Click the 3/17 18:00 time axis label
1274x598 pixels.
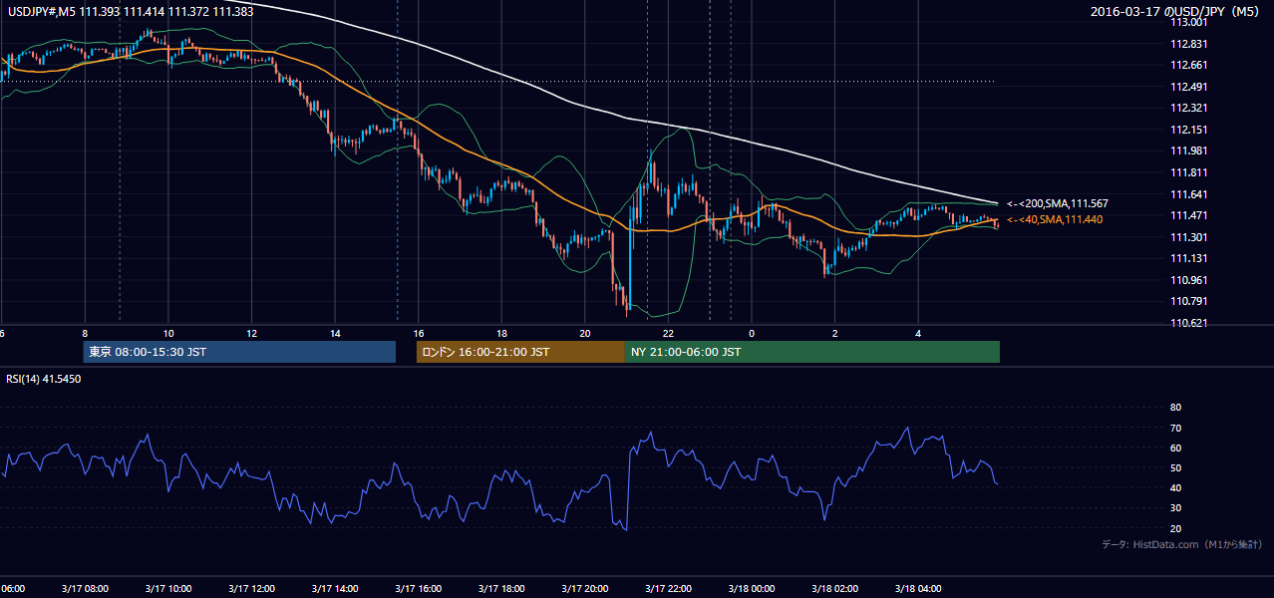click(501, 588)
